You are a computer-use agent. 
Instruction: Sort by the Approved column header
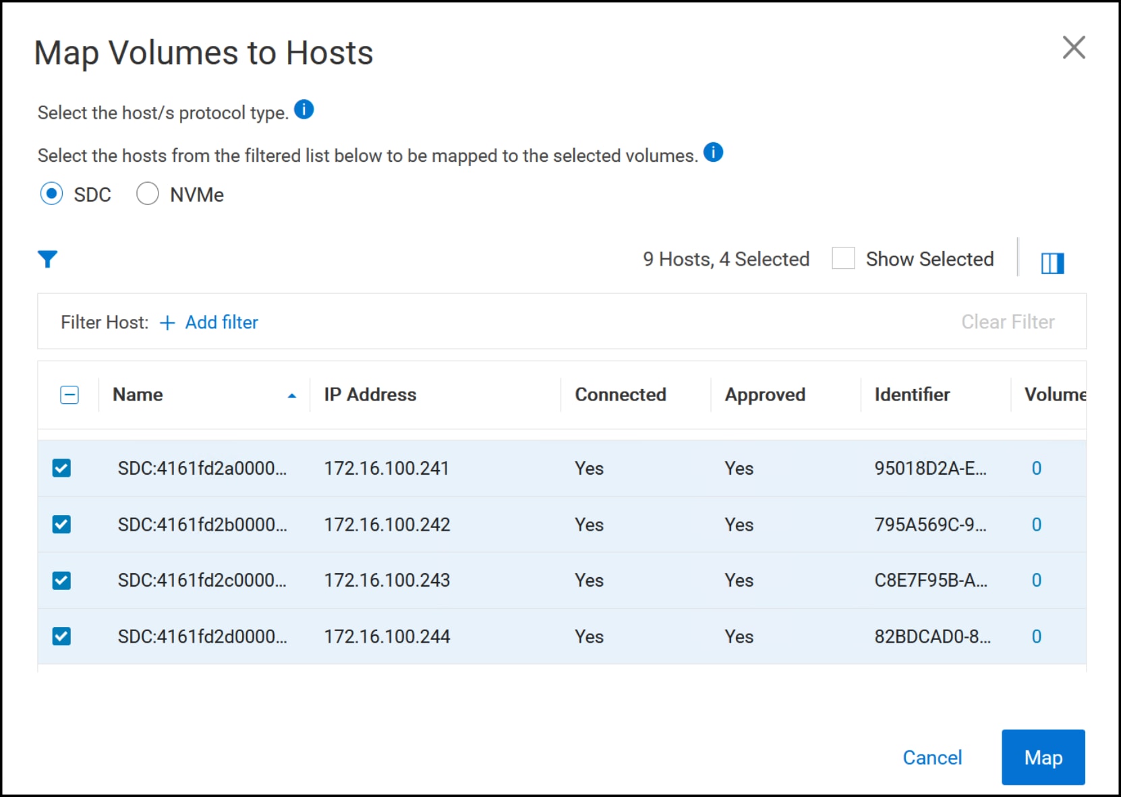pyautogui.click(x=765, y=394)
